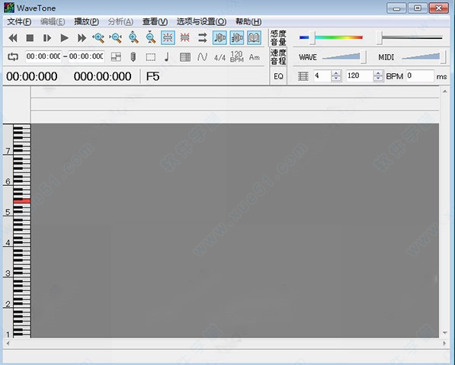This screenshot has height=365, width=455.
Task: Start playback with the Play button
Action: coord(65,38)
